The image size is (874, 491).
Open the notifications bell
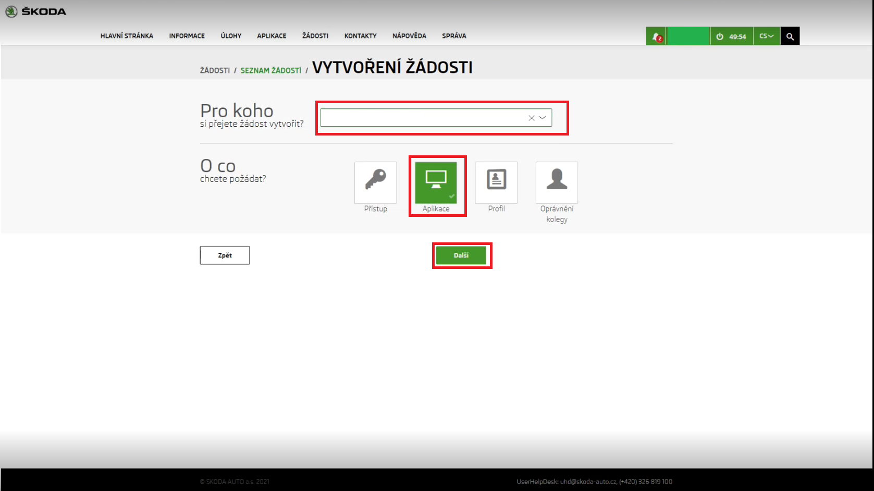pyautogui.click(x=656, y=36)
